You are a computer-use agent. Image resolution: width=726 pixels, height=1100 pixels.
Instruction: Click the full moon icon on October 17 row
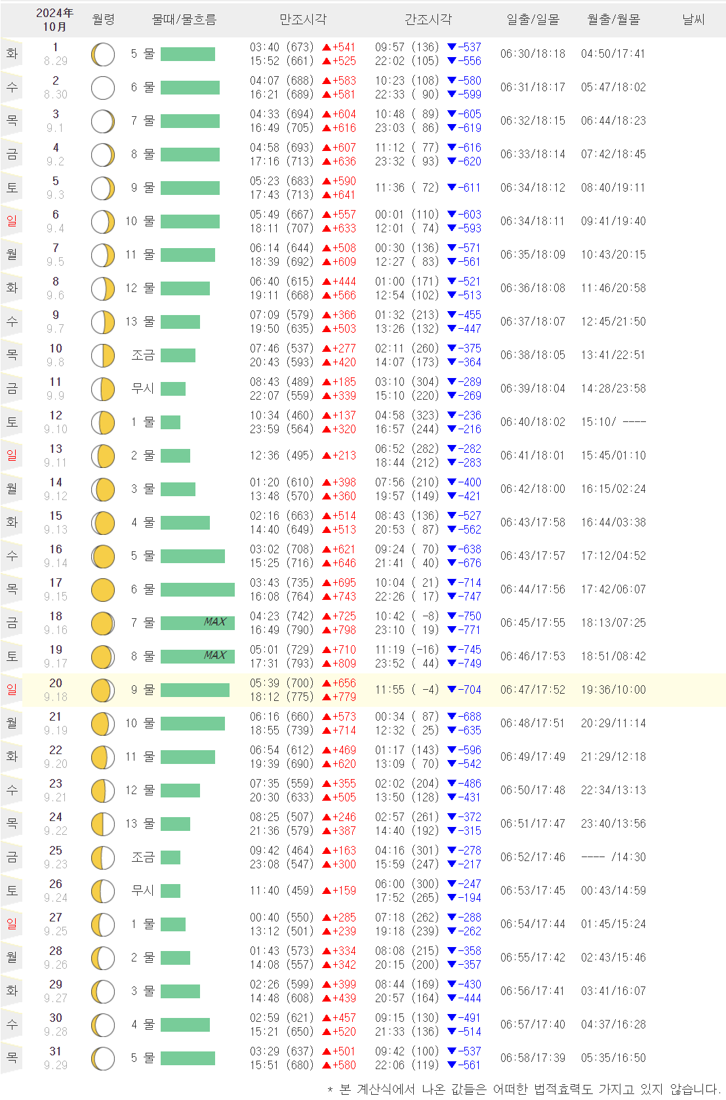pos(103,590)
